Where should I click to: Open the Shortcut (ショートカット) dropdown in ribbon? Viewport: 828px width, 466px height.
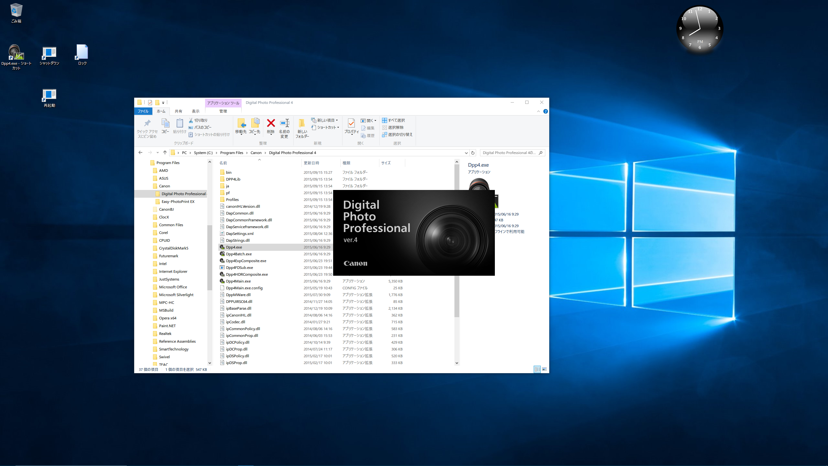point(325,128)
